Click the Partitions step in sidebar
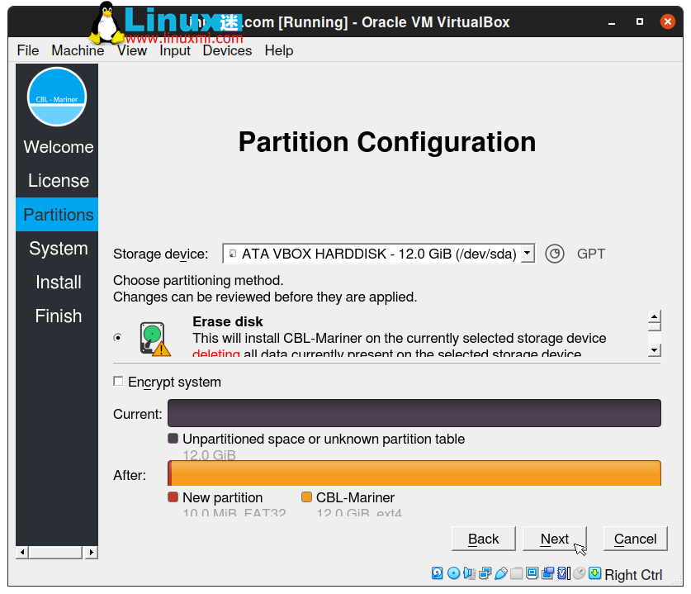The image size is (691, 594). [x=57, y=214]
